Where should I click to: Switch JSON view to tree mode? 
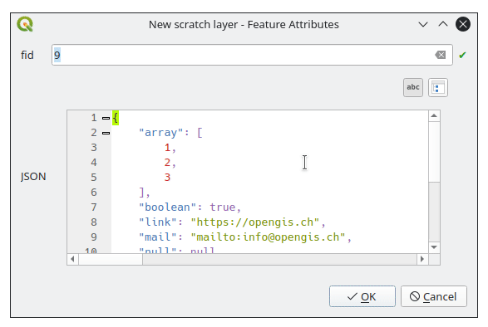(437, 87)
